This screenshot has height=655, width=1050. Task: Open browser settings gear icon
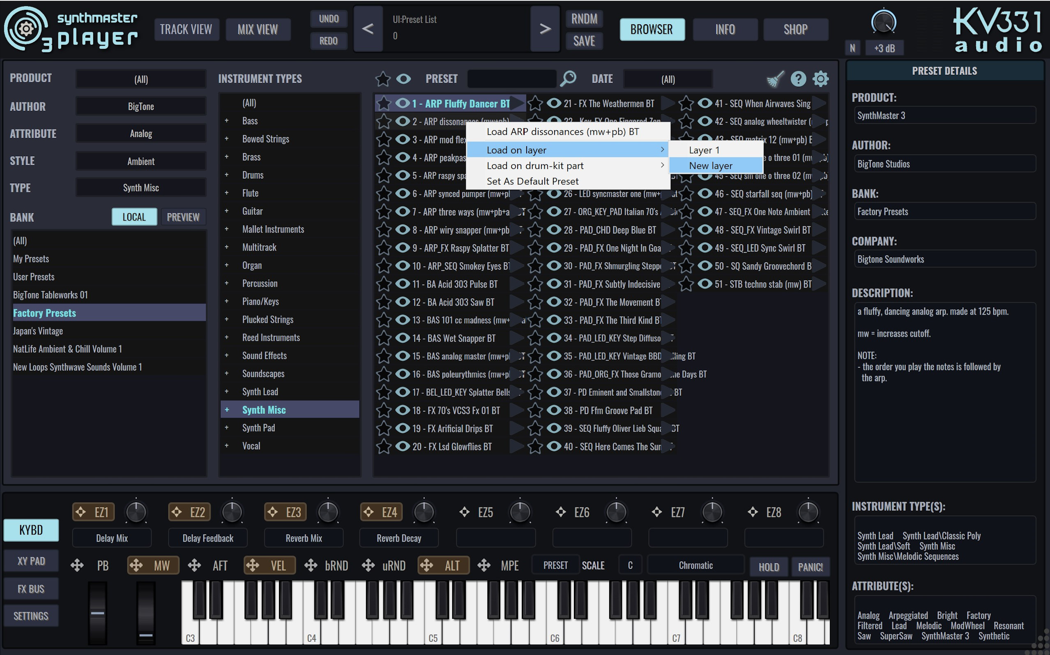point(820,79)
